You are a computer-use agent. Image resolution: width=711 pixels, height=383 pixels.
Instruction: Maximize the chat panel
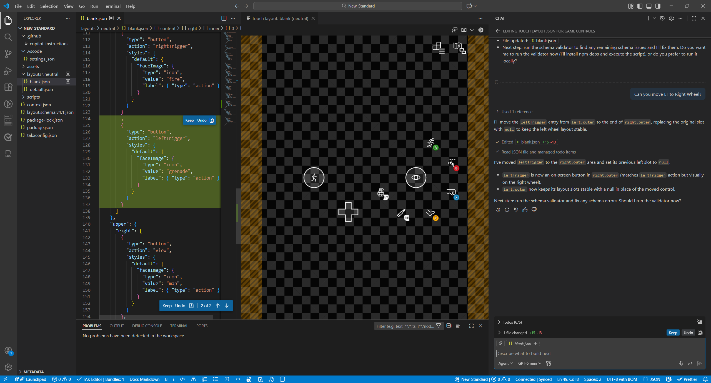(x=694, y=18)
